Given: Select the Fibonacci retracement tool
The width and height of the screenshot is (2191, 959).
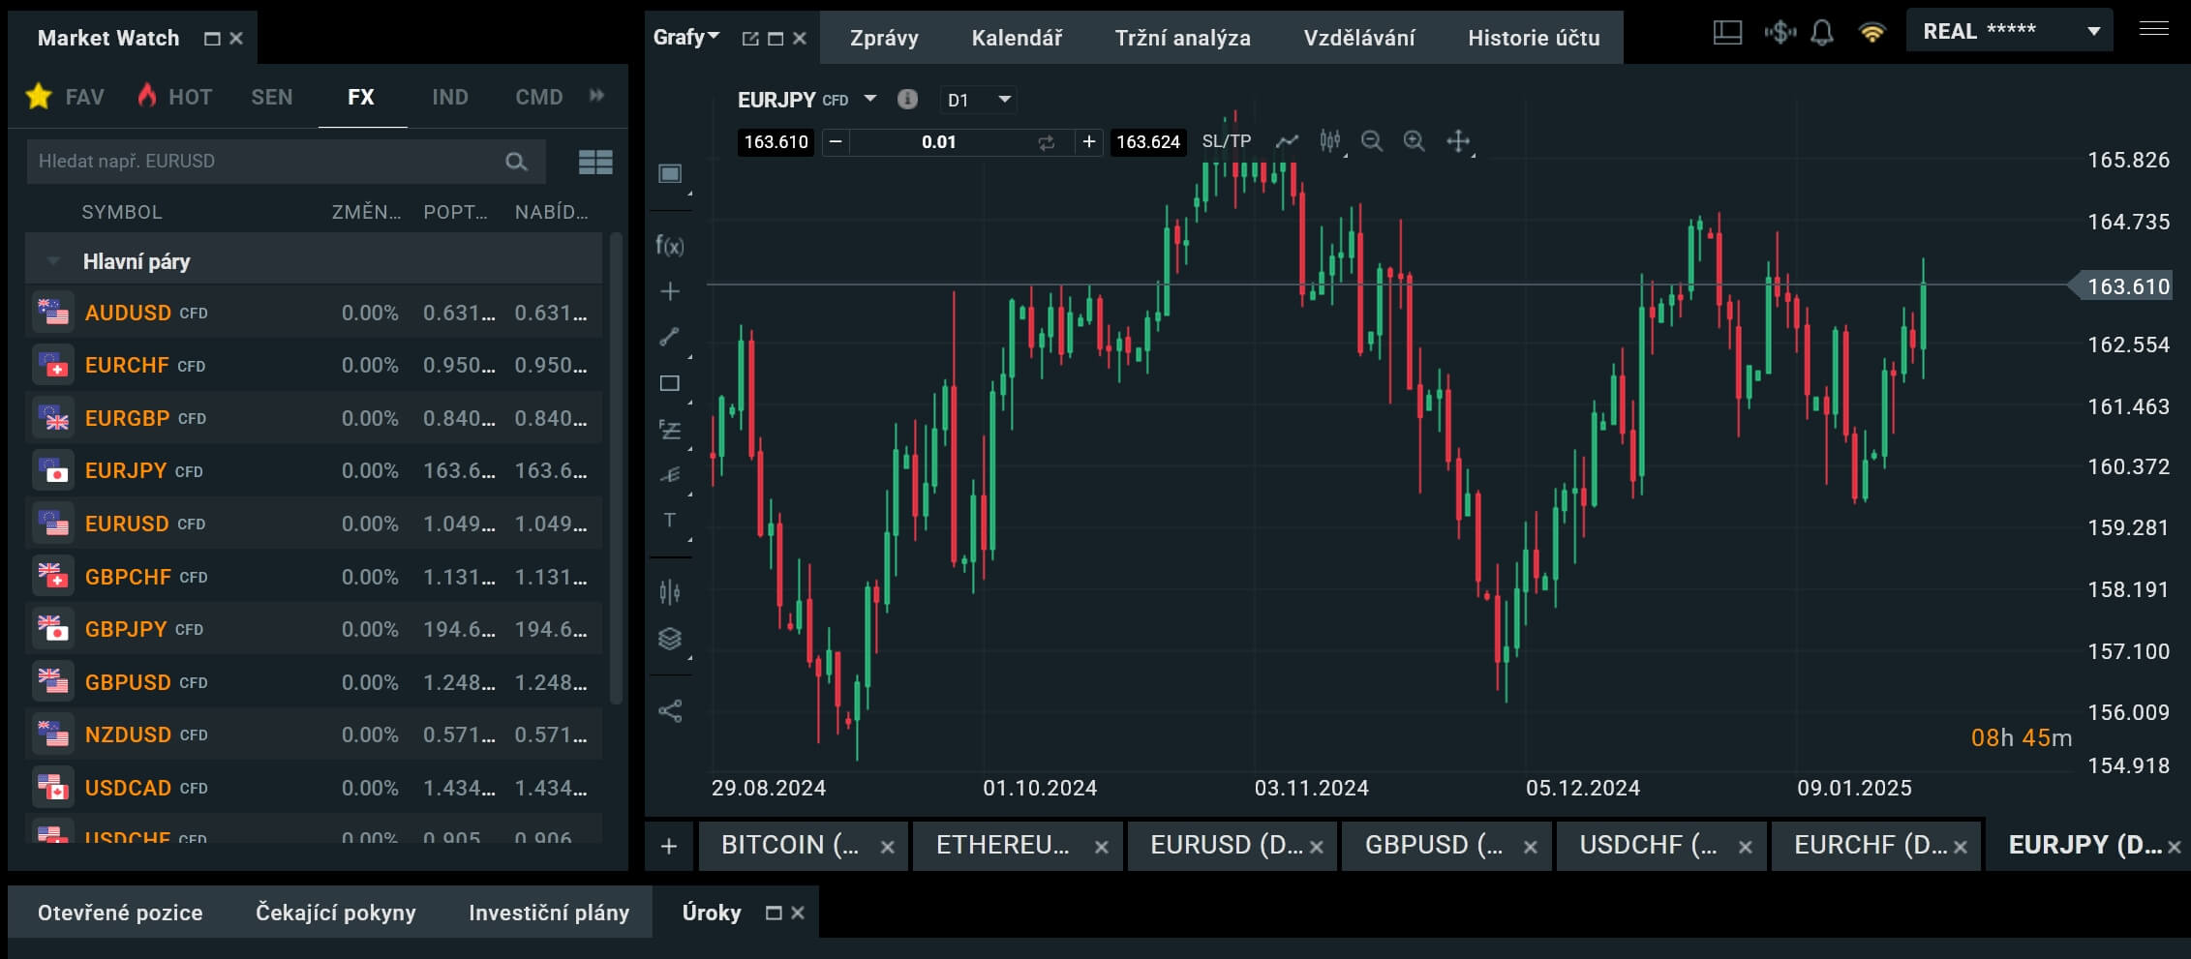Looking at the screenshot, I should 669,429.
